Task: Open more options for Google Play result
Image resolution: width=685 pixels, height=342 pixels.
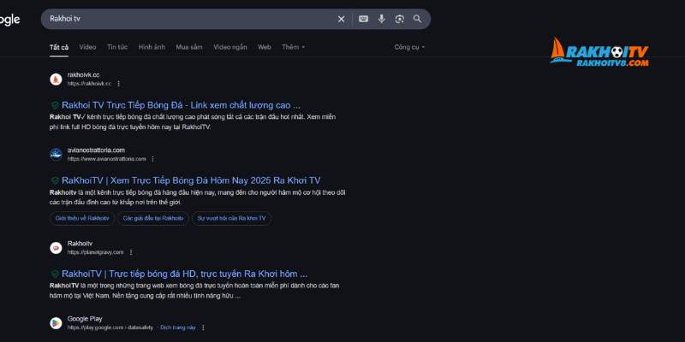Action: (x=203, y=327)
